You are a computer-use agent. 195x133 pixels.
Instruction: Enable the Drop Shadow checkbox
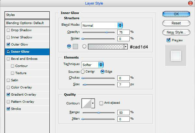click(x=8, y=30)
